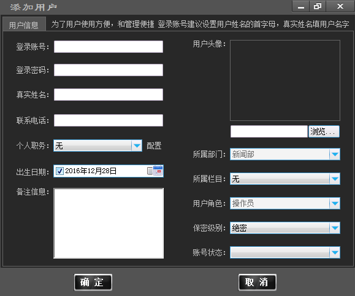Click the 配置 link beside 个人职务
The image size is (355, 296).
(154, 146)
